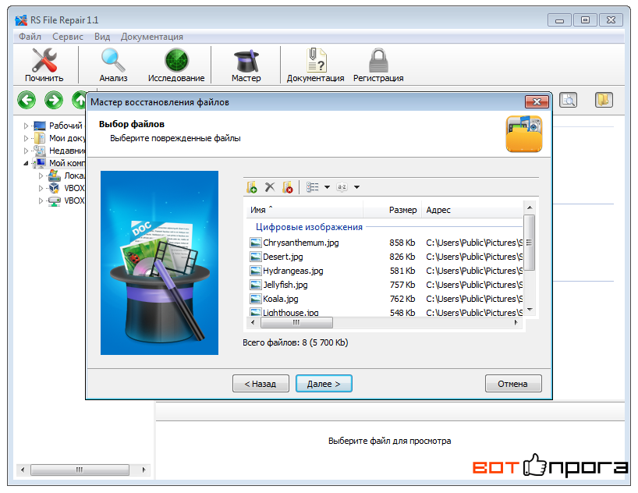
Task: Click the file list vertical scrollbar thumb
Action: (x=530, y=243)
